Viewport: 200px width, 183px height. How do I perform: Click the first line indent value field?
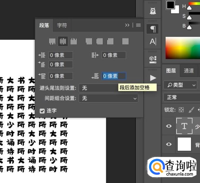[x=61, y=64]
